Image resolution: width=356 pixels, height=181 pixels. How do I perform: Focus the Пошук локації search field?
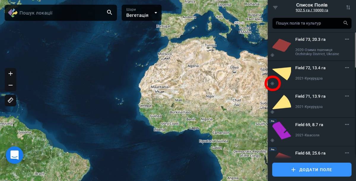click(x=61, y=13)
